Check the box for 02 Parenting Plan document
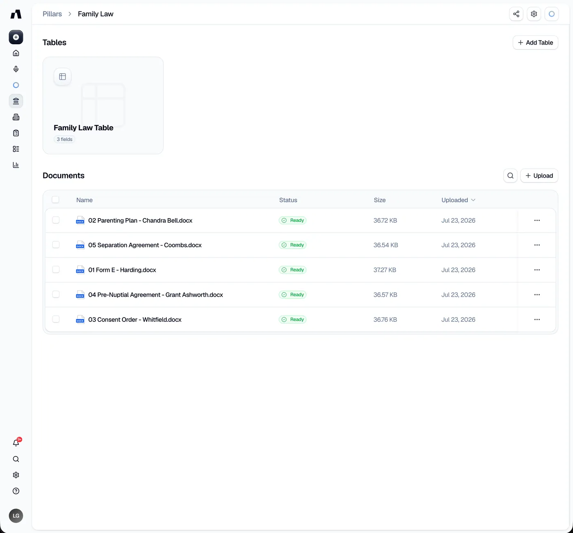The height and width of the screenshot is (533, 573). (56, 220)
